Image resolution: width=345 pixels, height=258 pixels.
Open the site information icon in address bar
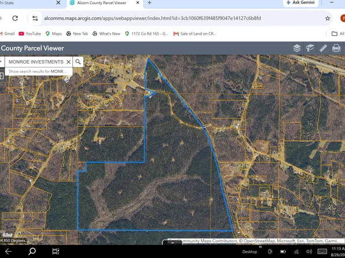tap(35, 18)
